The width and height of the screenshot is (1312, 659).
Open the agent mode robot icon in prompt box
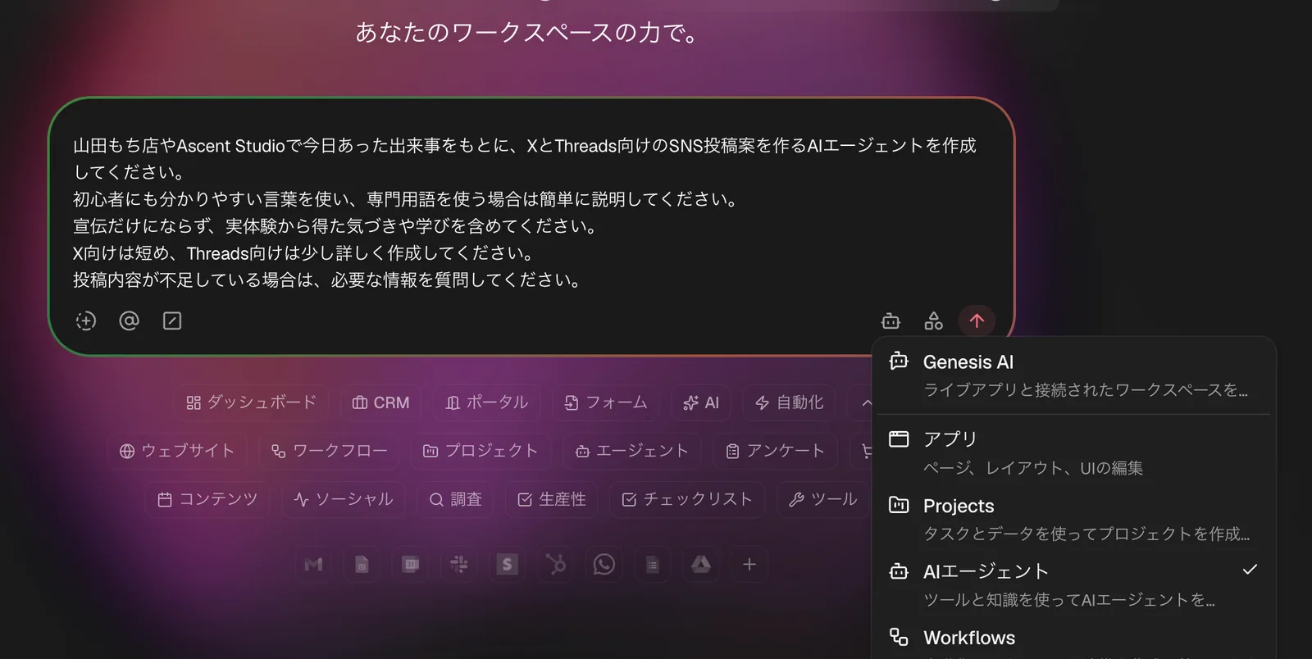click(x=891, y=320)
